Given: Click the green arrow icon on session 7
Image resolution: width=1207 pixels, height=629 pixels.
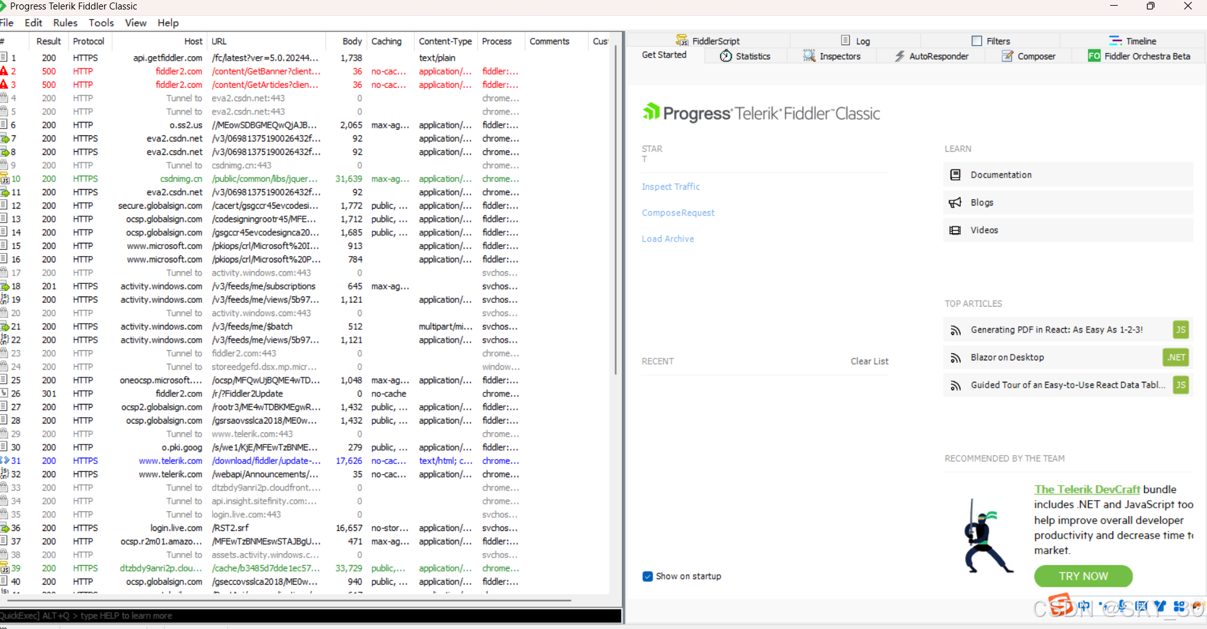Looking at the screenshot, I should click(x=4, y=138).
